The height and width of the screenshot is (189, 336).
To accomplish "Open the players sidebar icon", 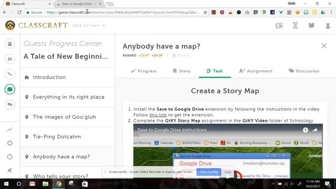I will (x=10, y=59).
